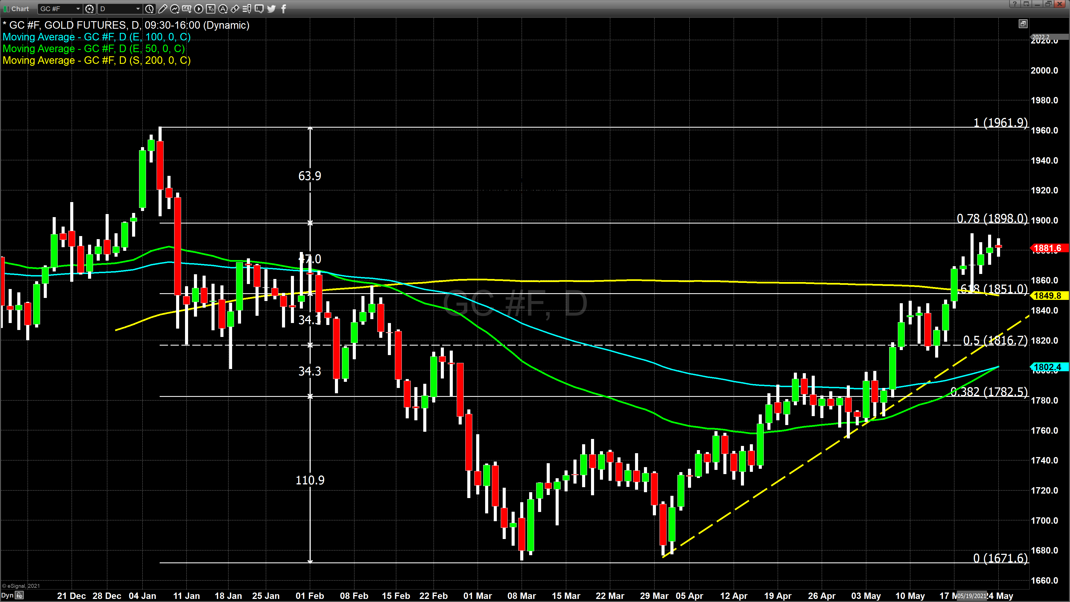
Task: Open the list edit pencil icon
Action: click(x=247, y=9)
